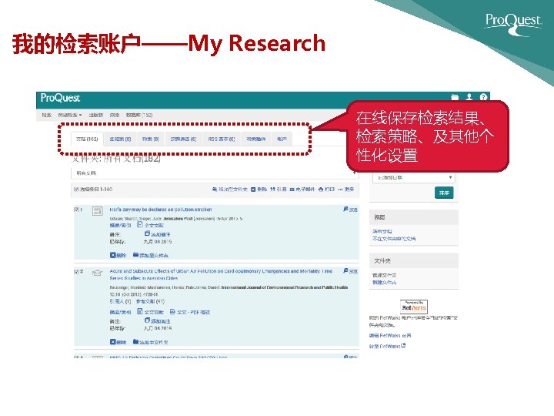Image resolution: width=554 pixels, height=416 pixels.
Task: Click the 编辑 RefWorks account link
Action: 390,335
